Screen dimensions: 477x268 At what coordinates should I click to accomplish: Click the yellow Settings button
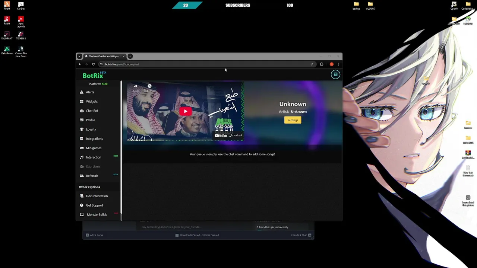pos(293,120)
